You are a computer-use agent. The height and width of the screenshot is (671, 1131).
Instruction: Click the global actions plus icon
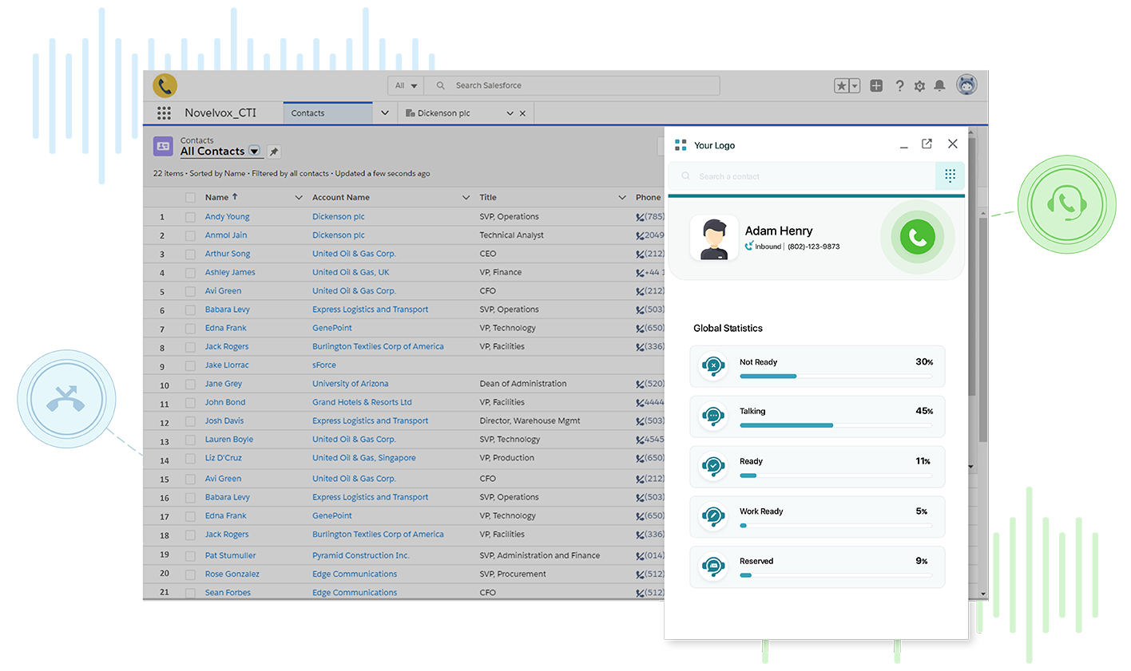click(x=876, y=85)
